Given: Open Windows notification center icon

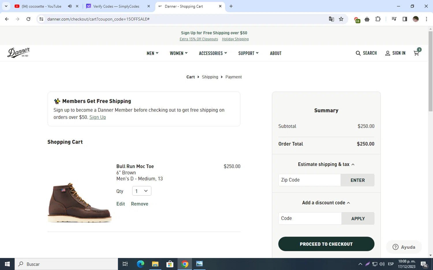Looking at the screenshot, I should click(x=424, y=264).
